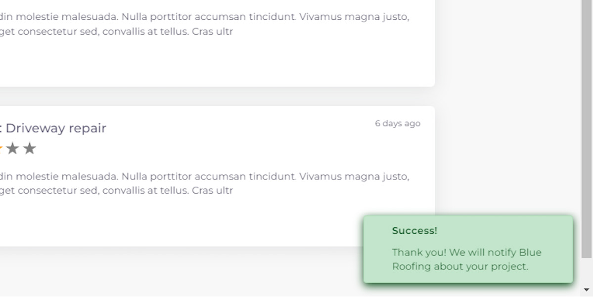Click the top review's "molestie malesuada" text line
The height and width of the screenshot is (297, 593).
205,17
